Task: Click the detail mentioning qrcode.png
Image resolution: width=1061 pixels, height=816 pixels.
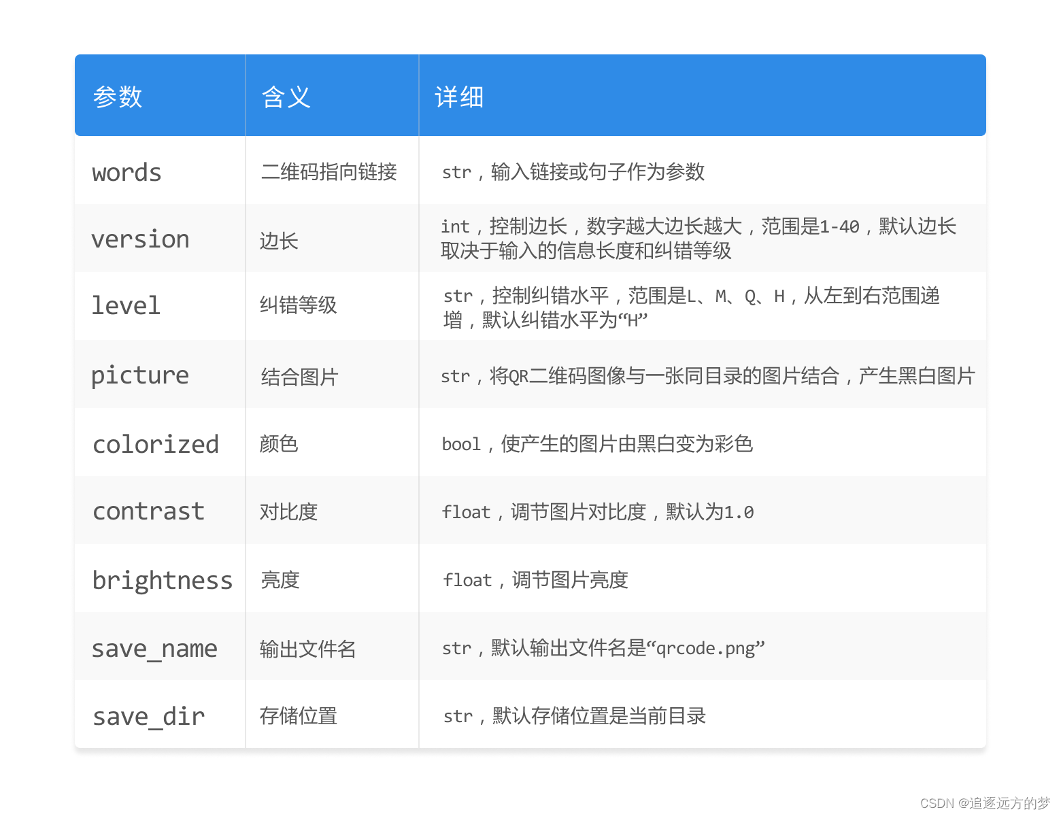Action: click(x=603, y=648)
